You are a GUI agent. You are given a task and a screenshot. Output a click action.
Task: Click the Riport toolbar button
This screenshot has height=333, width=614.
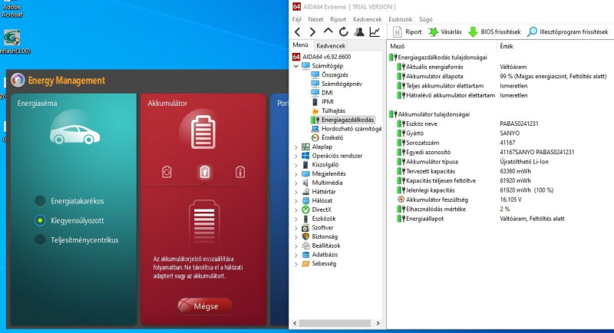408,32
